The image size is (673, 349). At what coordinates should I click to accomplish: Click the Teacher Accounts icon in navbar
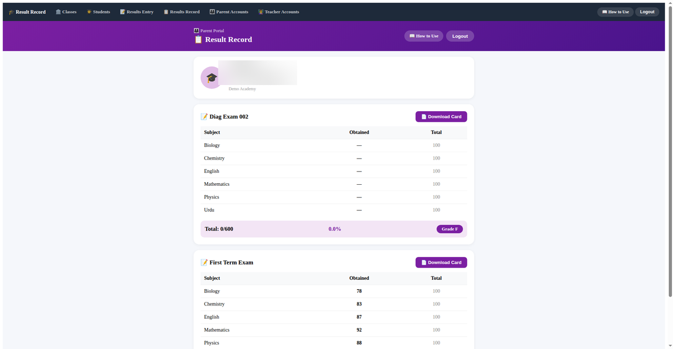tap(260, 12)
